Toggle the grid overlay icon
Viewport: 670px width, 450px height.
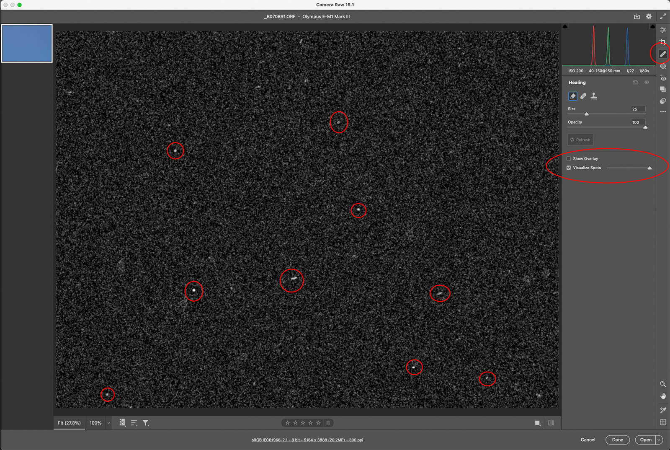pos(662,422)
